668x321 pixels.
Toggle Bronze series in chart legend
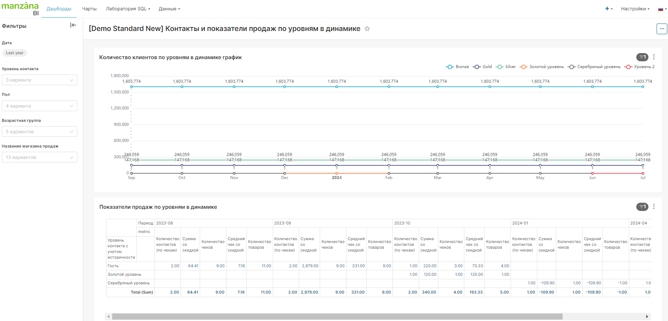point(458,67)
